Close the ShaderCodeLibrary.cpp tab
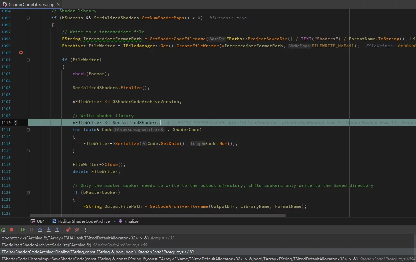The image size is (416, 262). tap(58, 5)
